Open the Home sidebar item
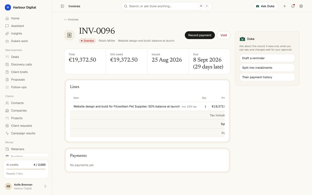312x195 pixels. [x=26, y=18]
